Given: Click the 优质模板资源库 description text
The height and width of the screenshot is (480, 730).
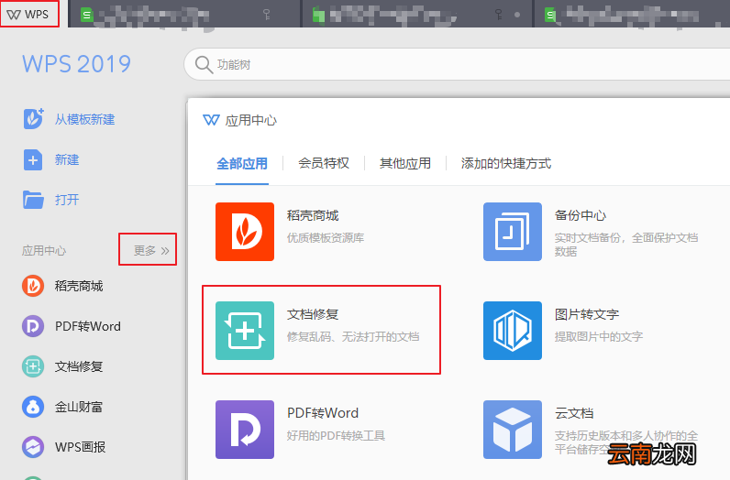Looking at the screenshot, I should tap(326, 237).
